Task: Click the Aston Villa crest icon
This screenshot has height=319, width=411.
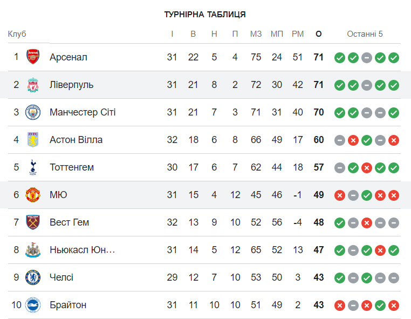Action: tap(33, 140)
